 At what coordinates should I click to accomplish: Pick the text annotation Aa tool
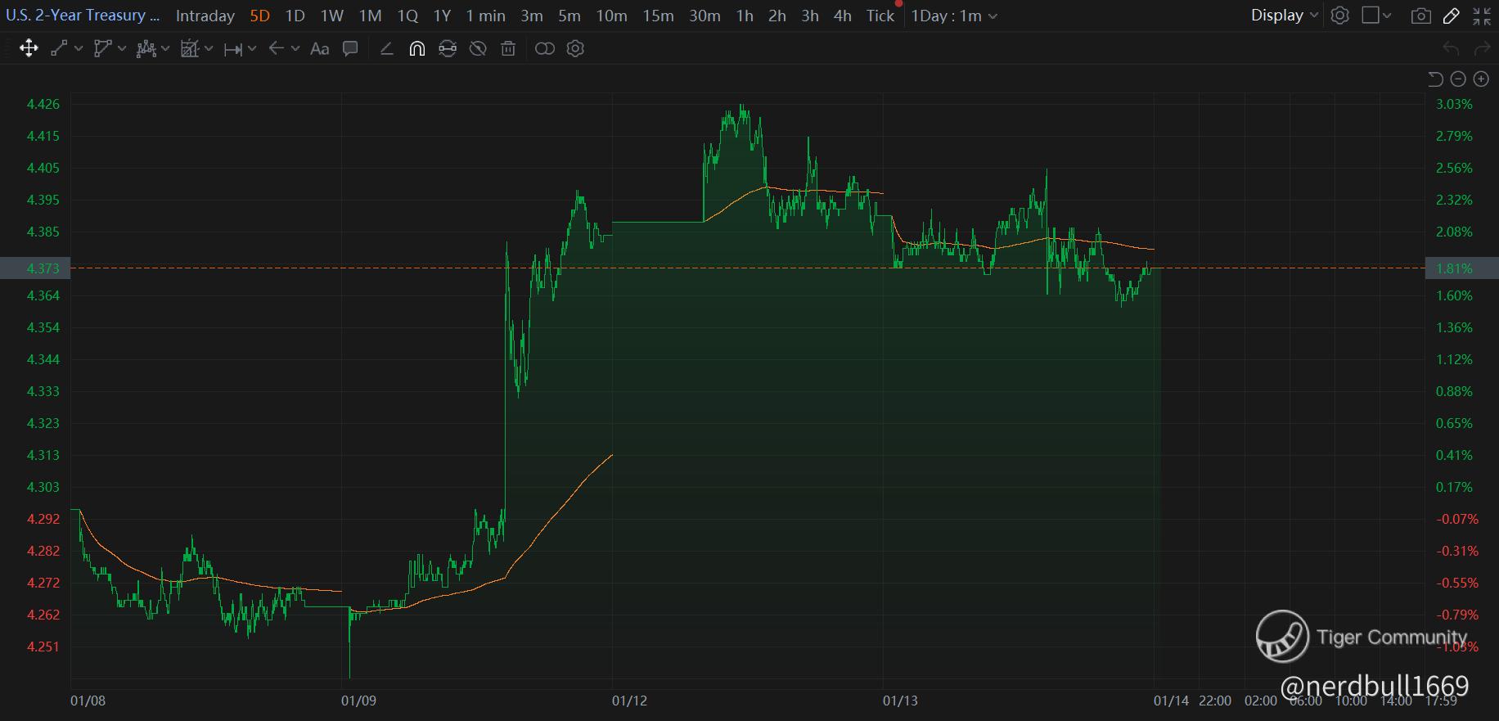click(x=320, y=49)
